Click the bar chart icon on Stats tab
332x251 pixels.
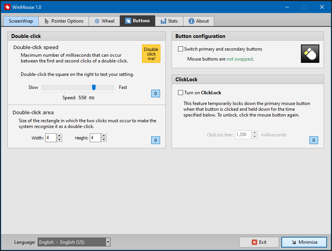tap(163, 21)
